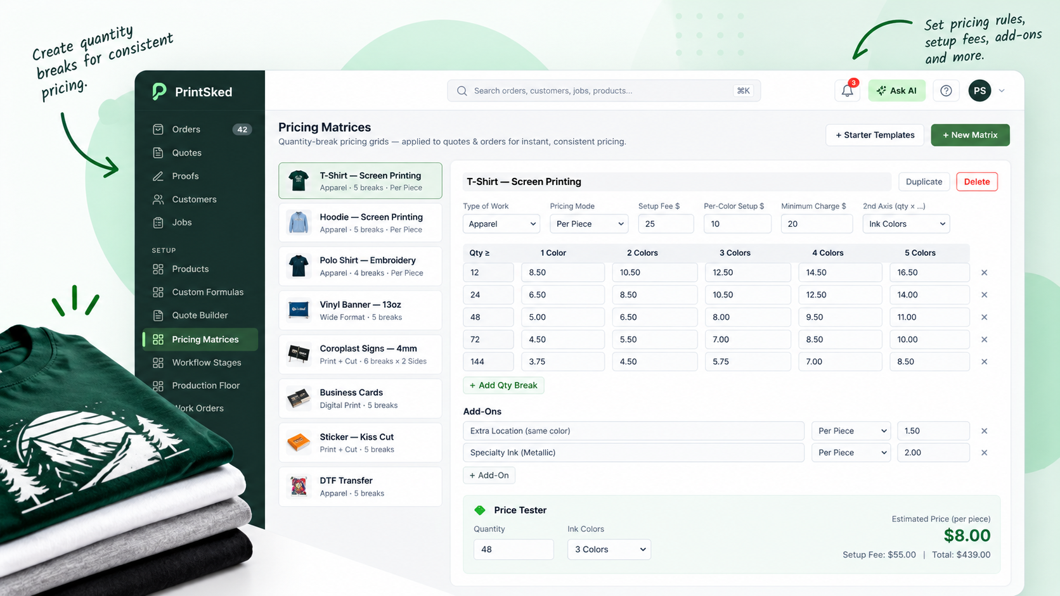Click the New Matrix button
This screenshot has height=596, width=1060.
coord(970,135)
